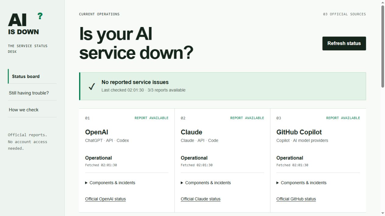Image resolution: width=385 pixels, height=216 pixels.
Task: Click the page's vertical scrollbar thumb
Action: pos(383,46)
